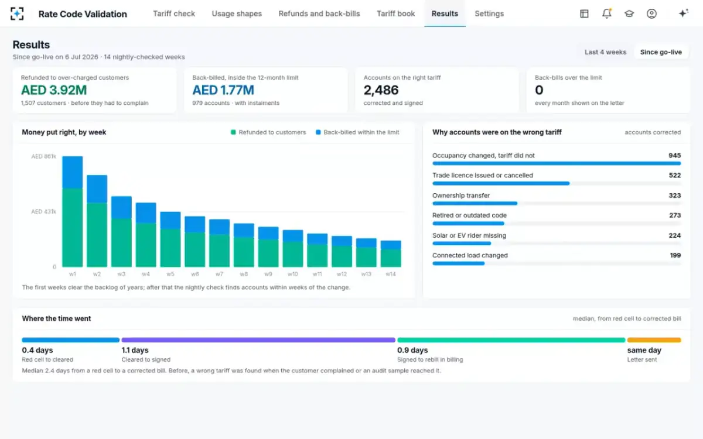The width and height of the screenshot is (703, 439).
Task: Open the Tariff book tab
Action: pos(396,13)
